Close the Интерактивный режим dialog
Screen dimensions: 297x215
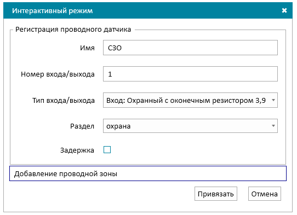tap(284, 10)
